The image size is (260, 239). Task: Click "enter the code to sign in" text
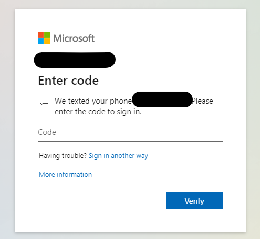point(98,112)
